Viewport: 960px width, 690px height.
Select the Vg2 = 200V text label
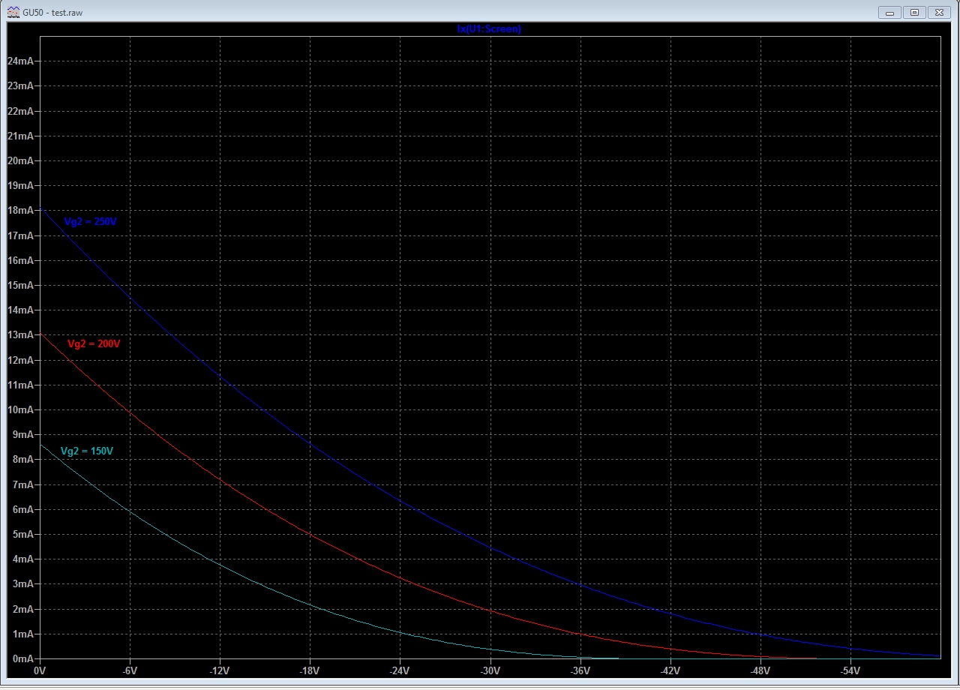click(x=94, y=344)
